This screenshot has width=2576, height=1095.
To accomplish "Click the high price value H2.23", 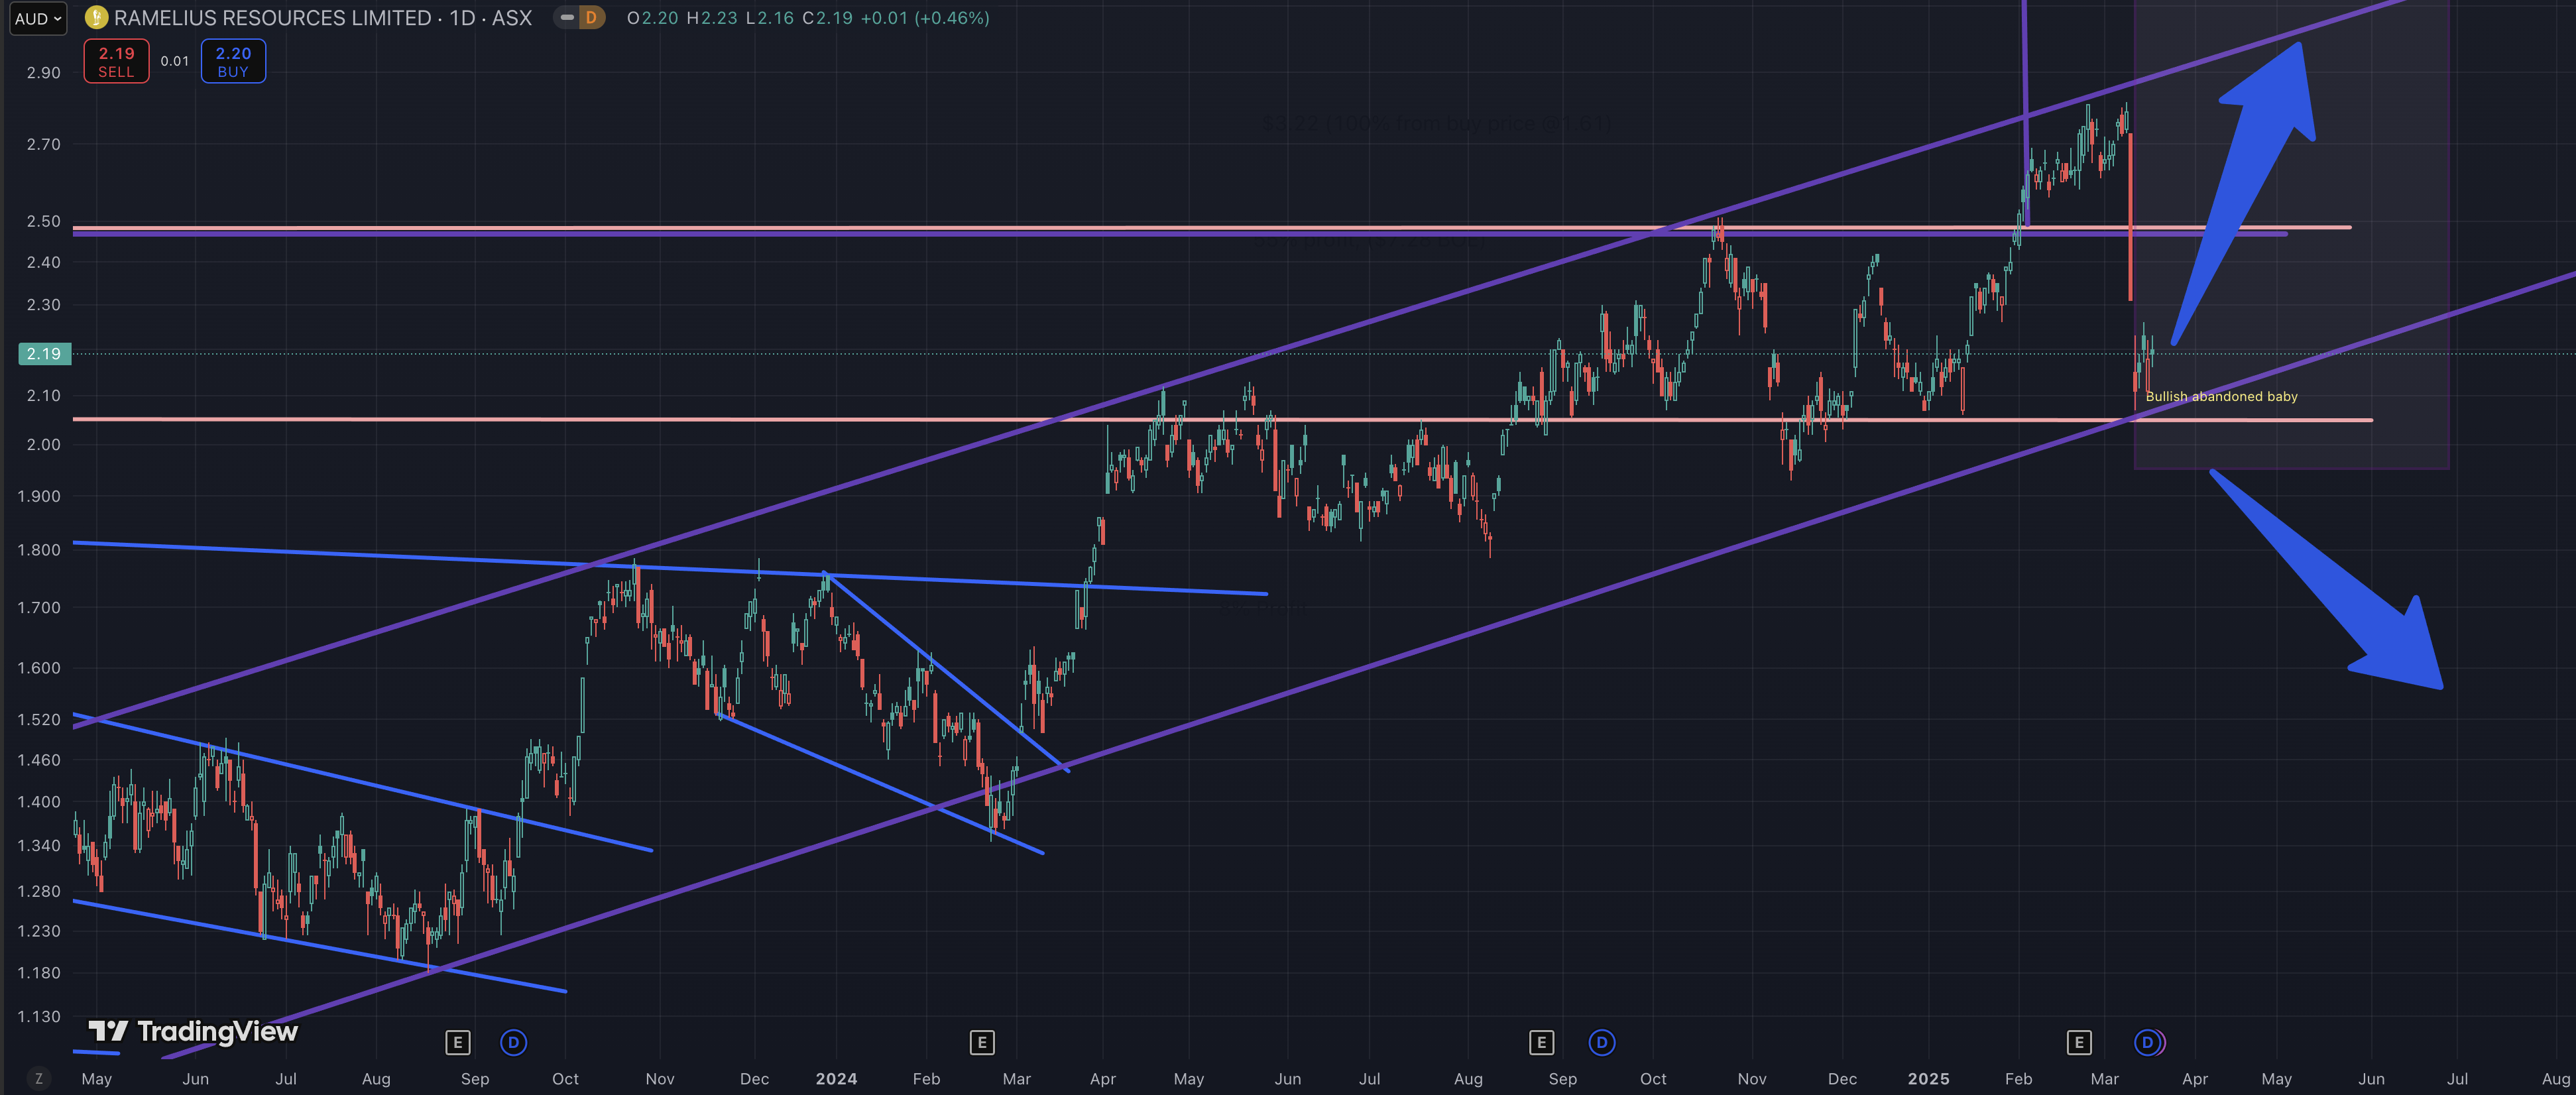I will [711, 18].
